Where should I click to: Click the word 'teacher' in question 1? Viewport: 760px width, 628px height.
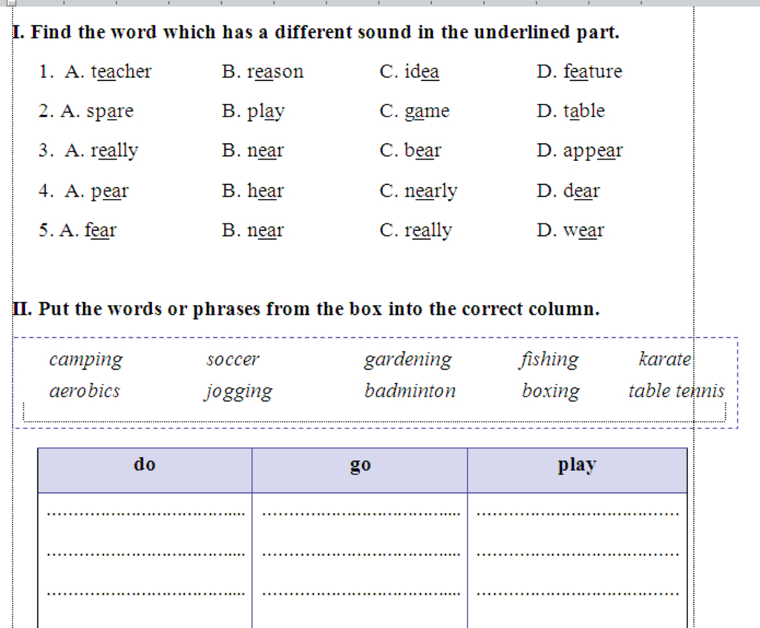point(121,72)
